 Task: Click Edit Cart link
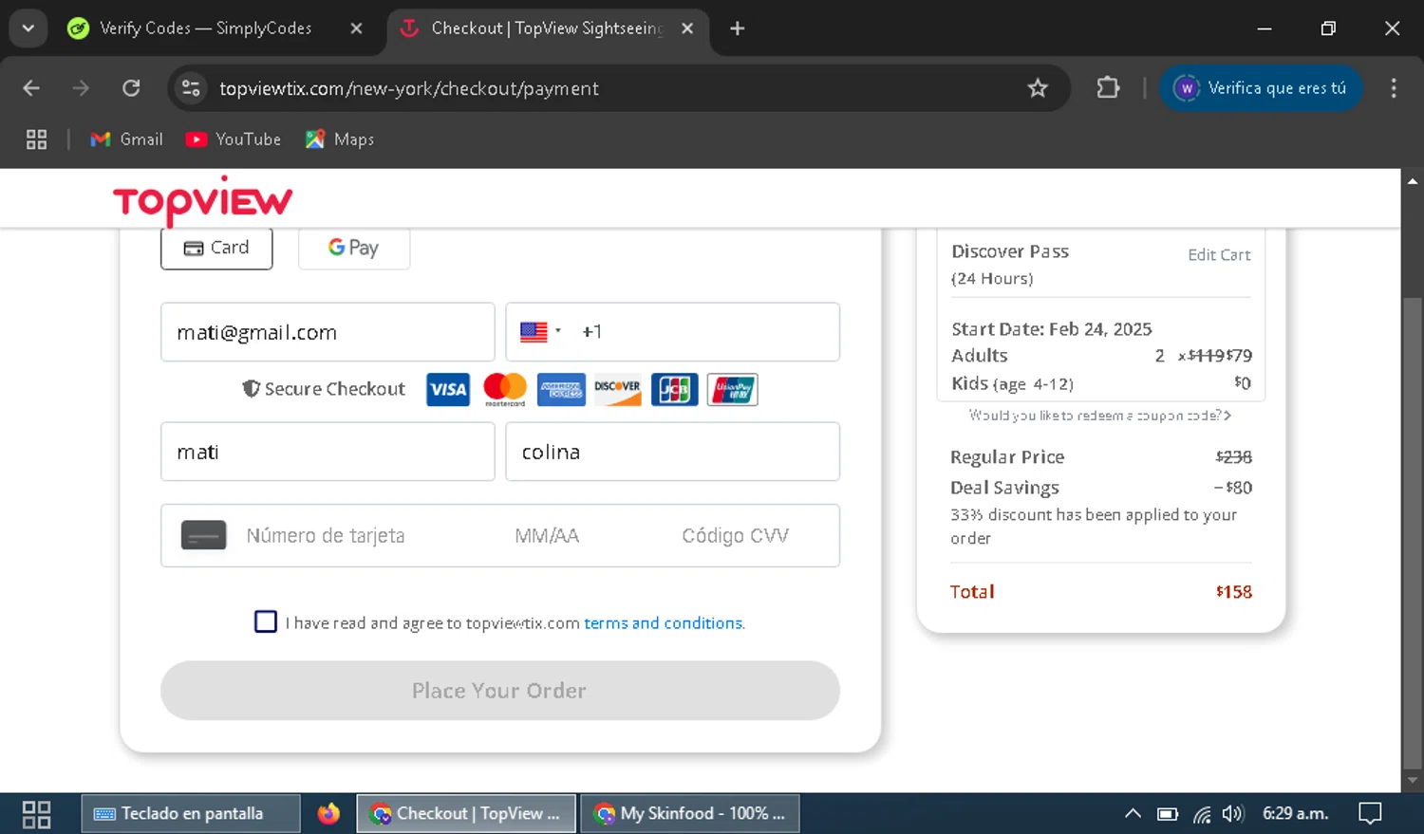pos(1219,254)
